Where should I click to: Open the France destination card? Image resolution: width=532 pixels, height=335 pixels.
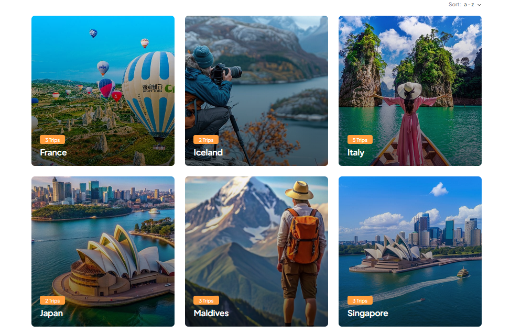(103, 91)
